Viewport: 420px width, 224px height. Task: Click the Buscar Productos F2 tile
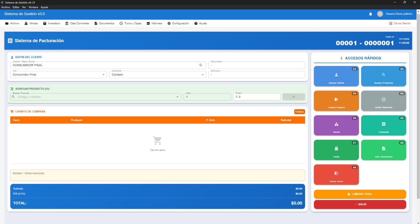[383, 76]
